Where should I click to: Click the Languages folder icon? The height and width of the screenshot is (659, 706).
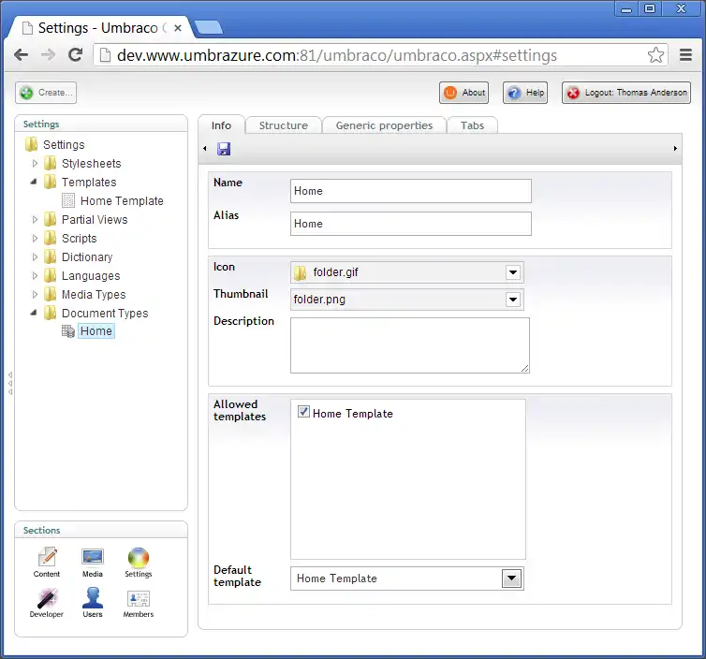(x=50, y=275)
